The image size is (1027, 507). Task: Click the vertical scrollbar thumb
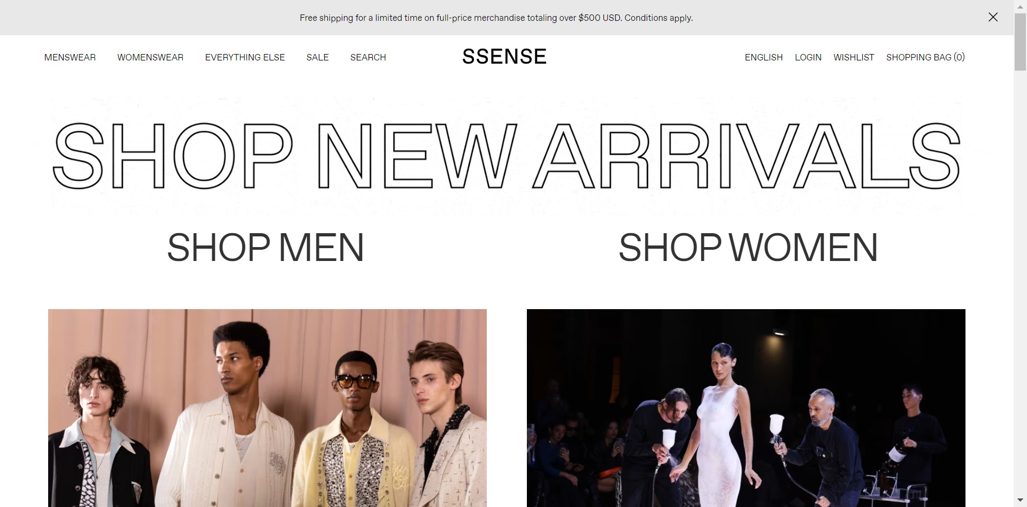point(1020,42)
